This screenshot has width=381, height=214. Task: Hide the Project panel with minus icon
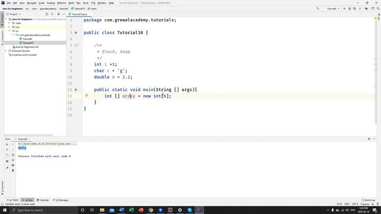click(64, 14)
